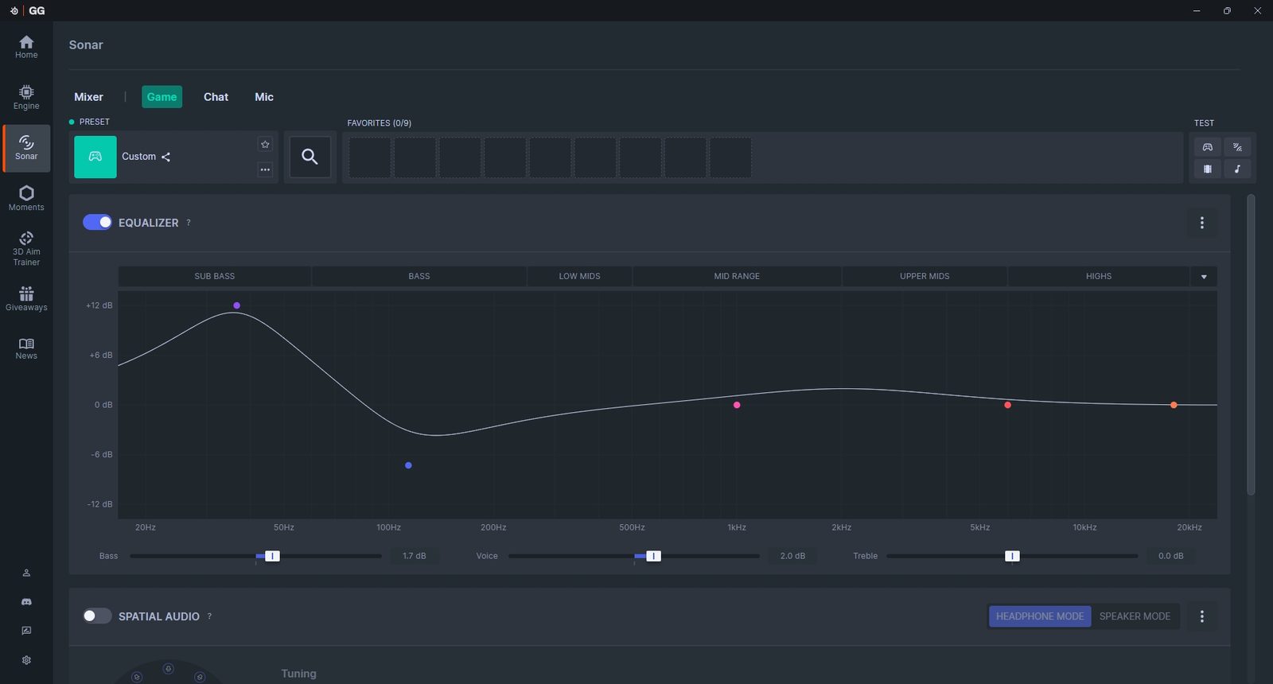This screenshot has height=684, width=1273.
Task: Click the Treble slider handle
Action: (1012, 556)
